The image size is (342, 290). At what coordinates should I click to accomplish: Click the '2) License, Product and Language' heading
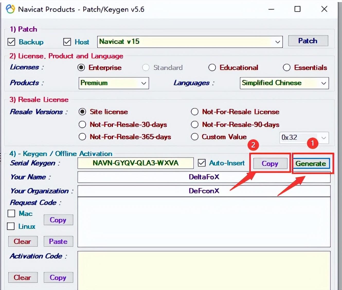click(66, 56)
